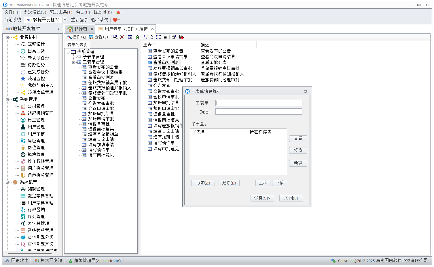The image size is (434, 267).
Task: Switch list to details view icon
Action: (x=165, y=37)
